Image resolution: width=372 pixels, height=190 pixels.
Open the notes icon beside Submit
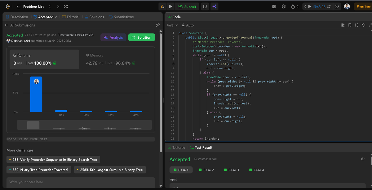pos(205,6)
